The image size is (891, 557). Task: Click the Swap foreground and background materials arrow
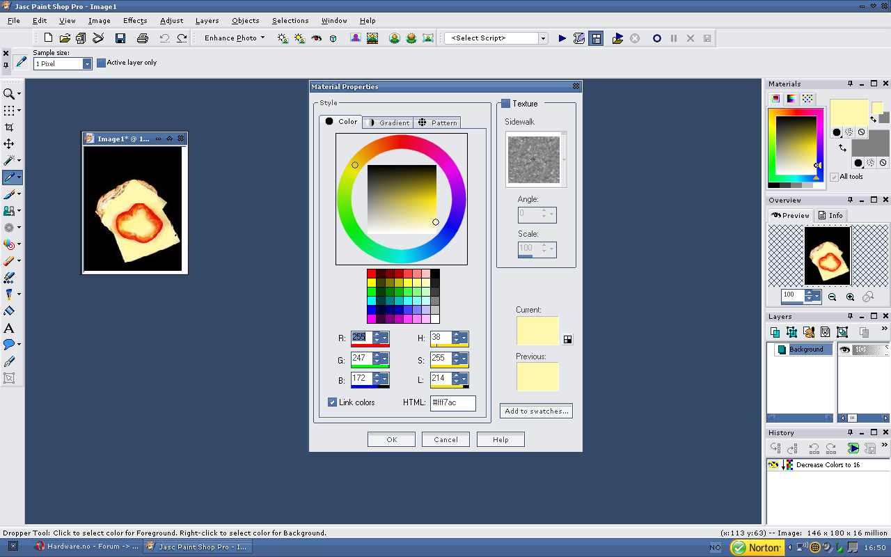click(x=843, y=148)
